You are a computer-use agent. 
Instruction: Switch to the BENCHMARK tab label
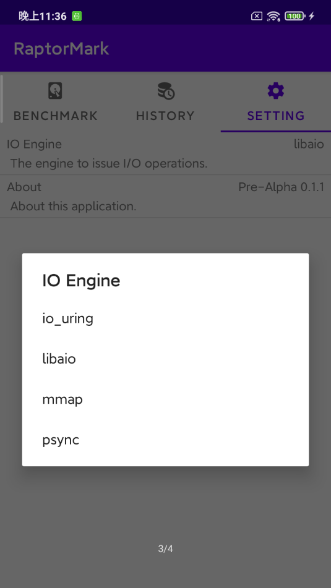(x=56, y=116)
